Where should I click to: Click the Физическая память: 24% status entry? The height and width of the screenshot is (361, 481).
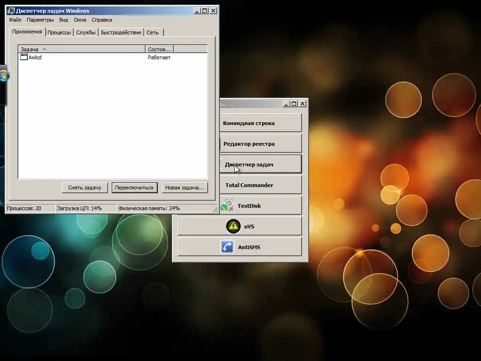[166, 208]
